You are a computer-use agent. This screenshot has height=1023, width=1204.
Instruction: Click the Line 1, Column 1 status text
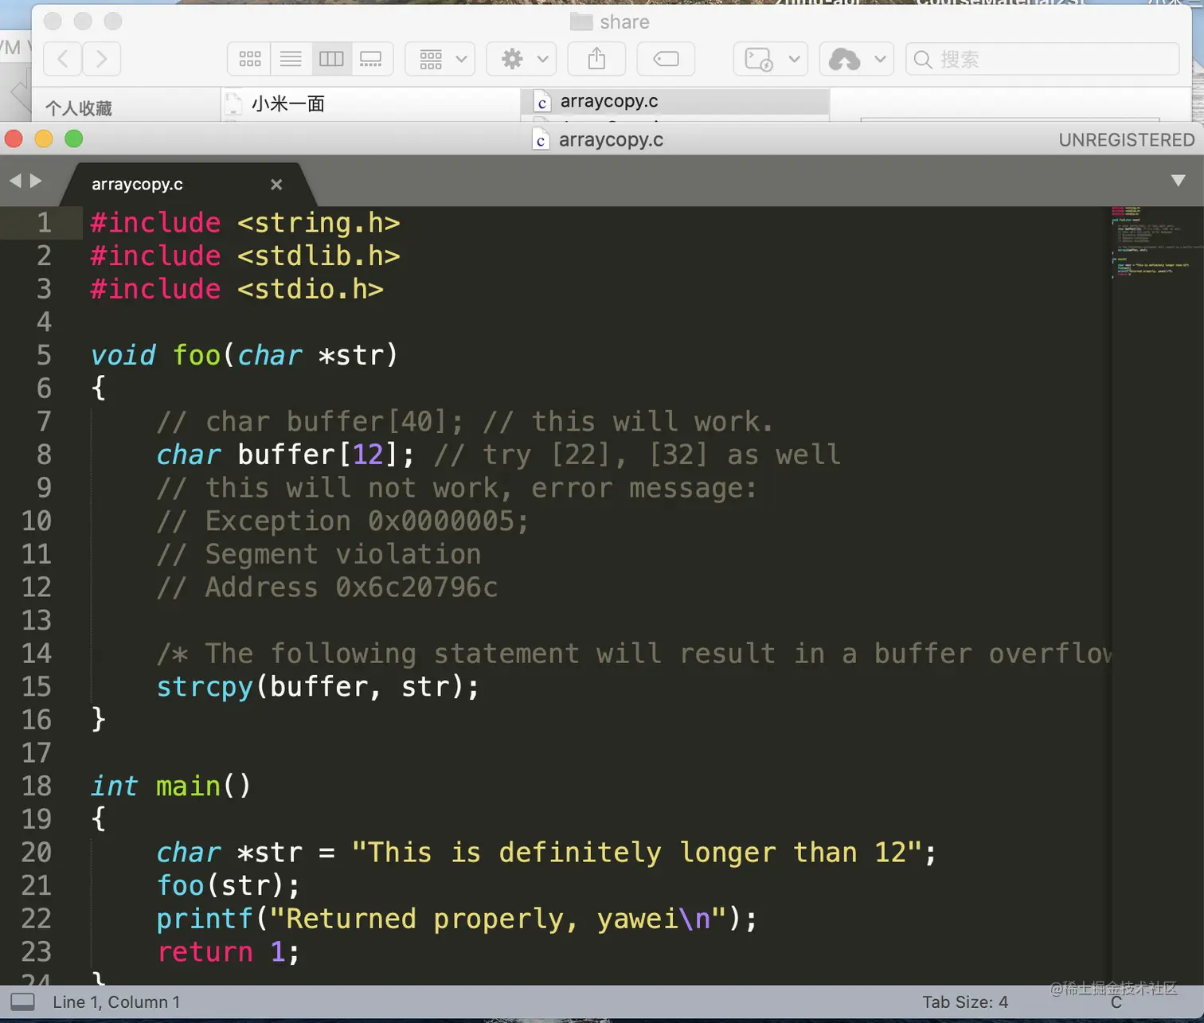pos(116,1002)
